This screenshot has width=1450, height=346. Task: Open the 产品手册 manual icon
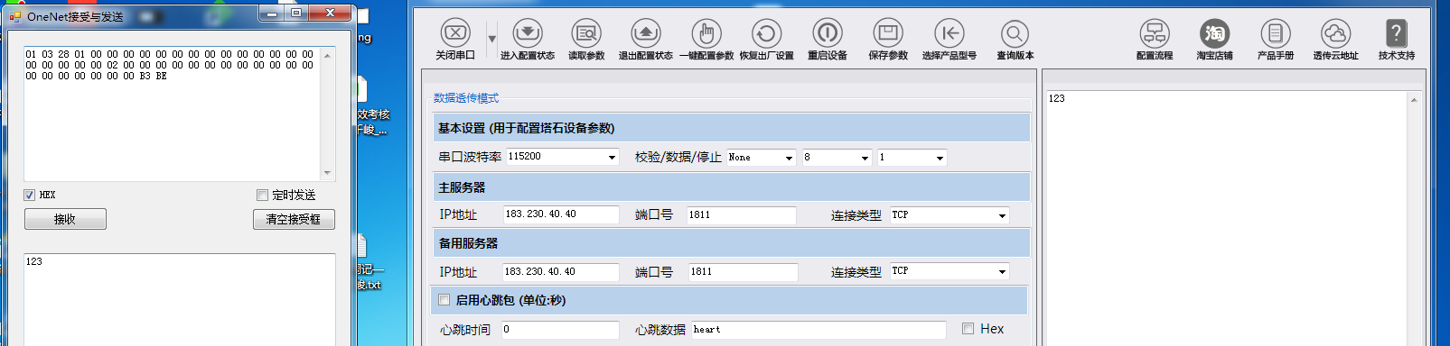pos(1276,33)
